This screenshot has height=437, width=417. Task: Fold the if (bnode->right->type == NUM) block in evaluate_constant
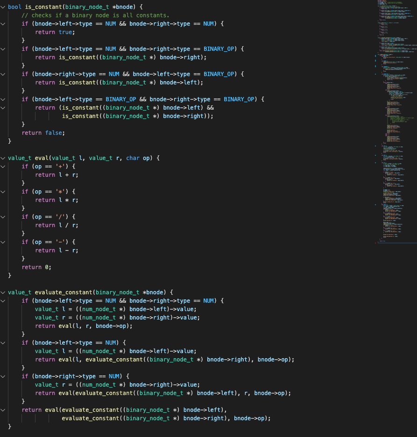pyautogui.click(x=3, y=376)
